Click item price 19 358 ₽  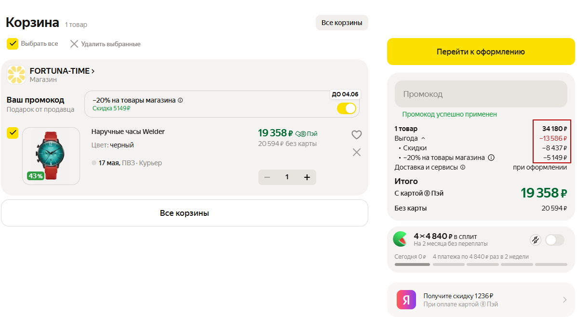275,133
